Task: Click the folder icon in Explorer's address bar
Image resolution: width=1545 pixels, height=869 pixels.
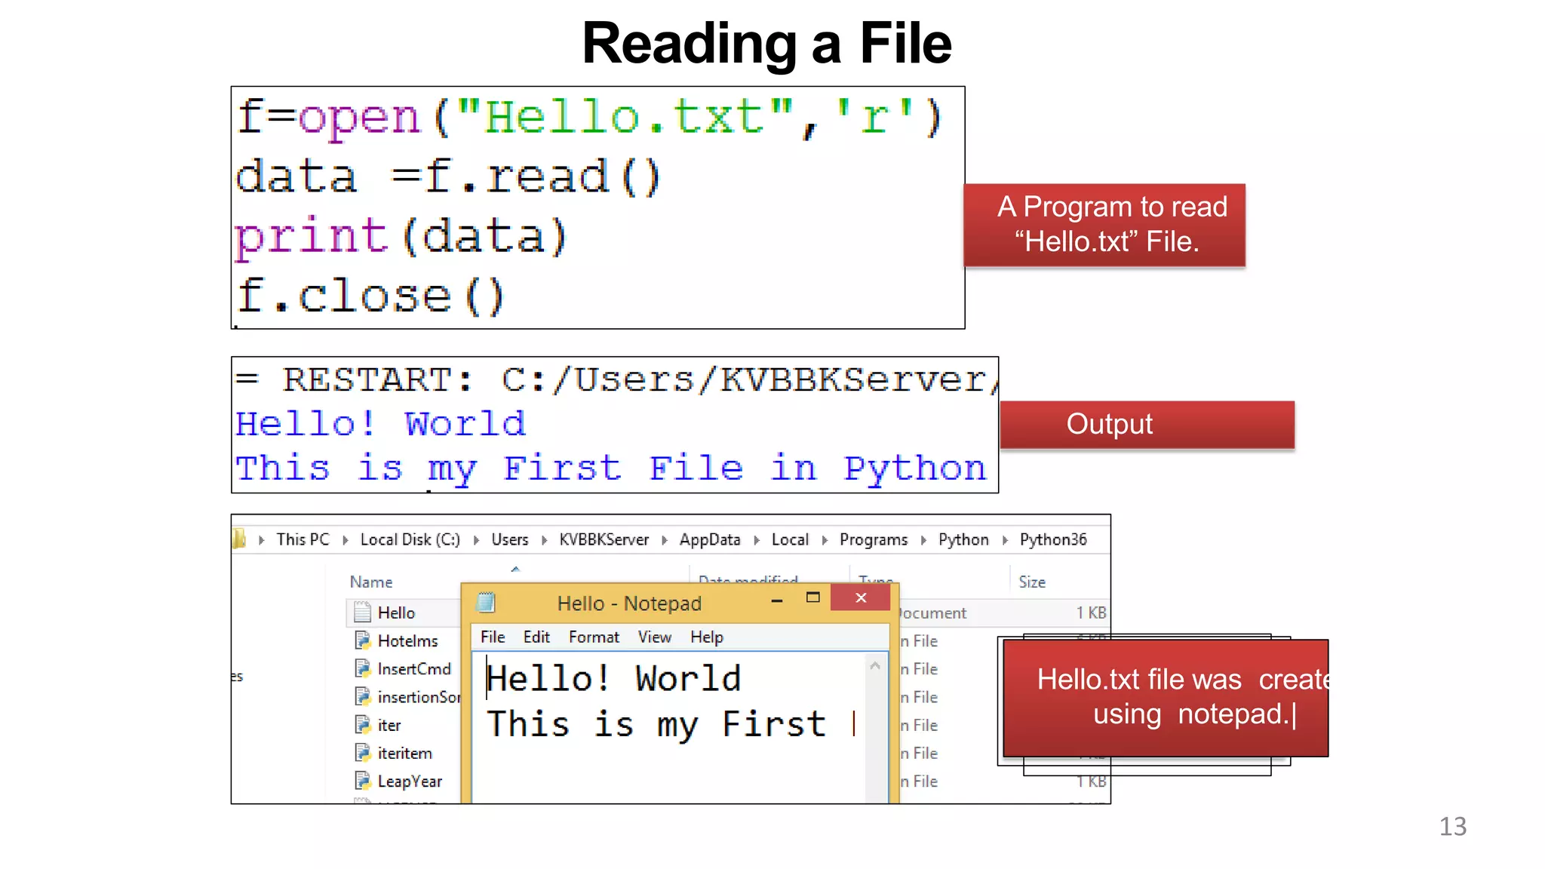Action: 240,539
